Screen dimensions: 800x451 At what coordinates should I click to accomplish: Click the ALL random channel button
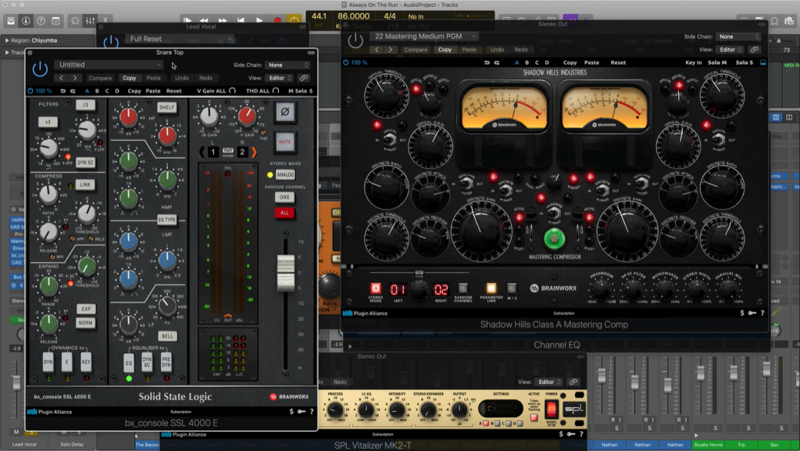pos(284,213)
